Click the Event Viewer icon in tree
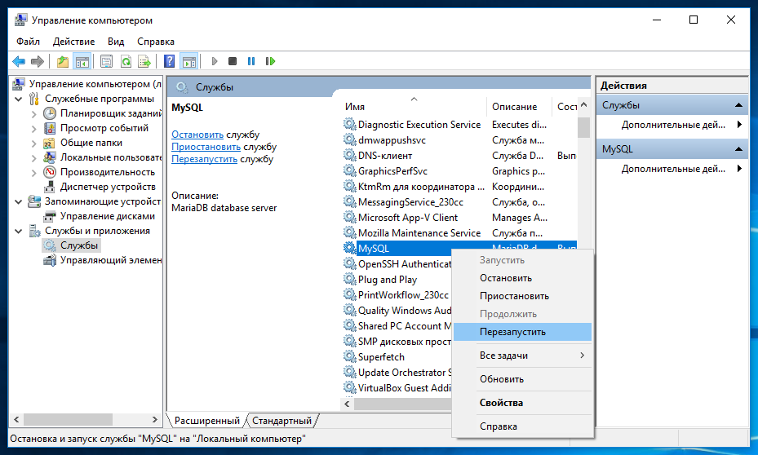The width and height of the screenshot is (758, 455). (x=49, y=128)
